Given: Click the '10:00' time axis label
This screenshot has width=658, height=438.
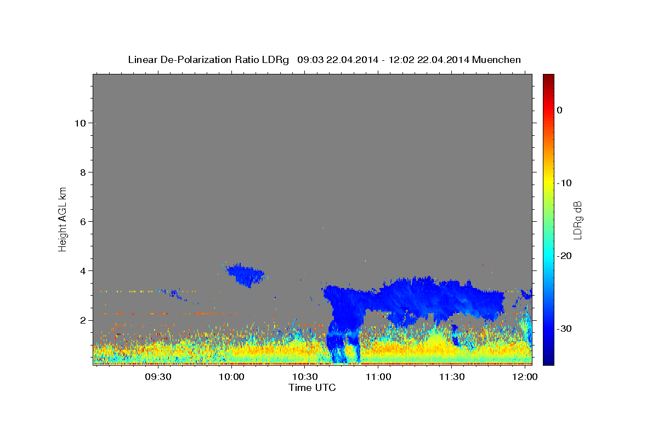Looking at the screenshot, I should (231, 377).
